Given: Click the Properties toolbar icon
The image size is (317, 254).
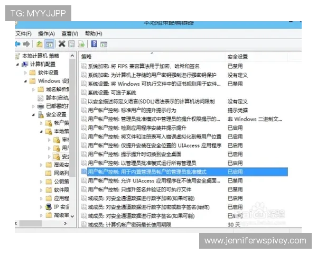Looking at the screenshot, I should click(x=72, y=44).
